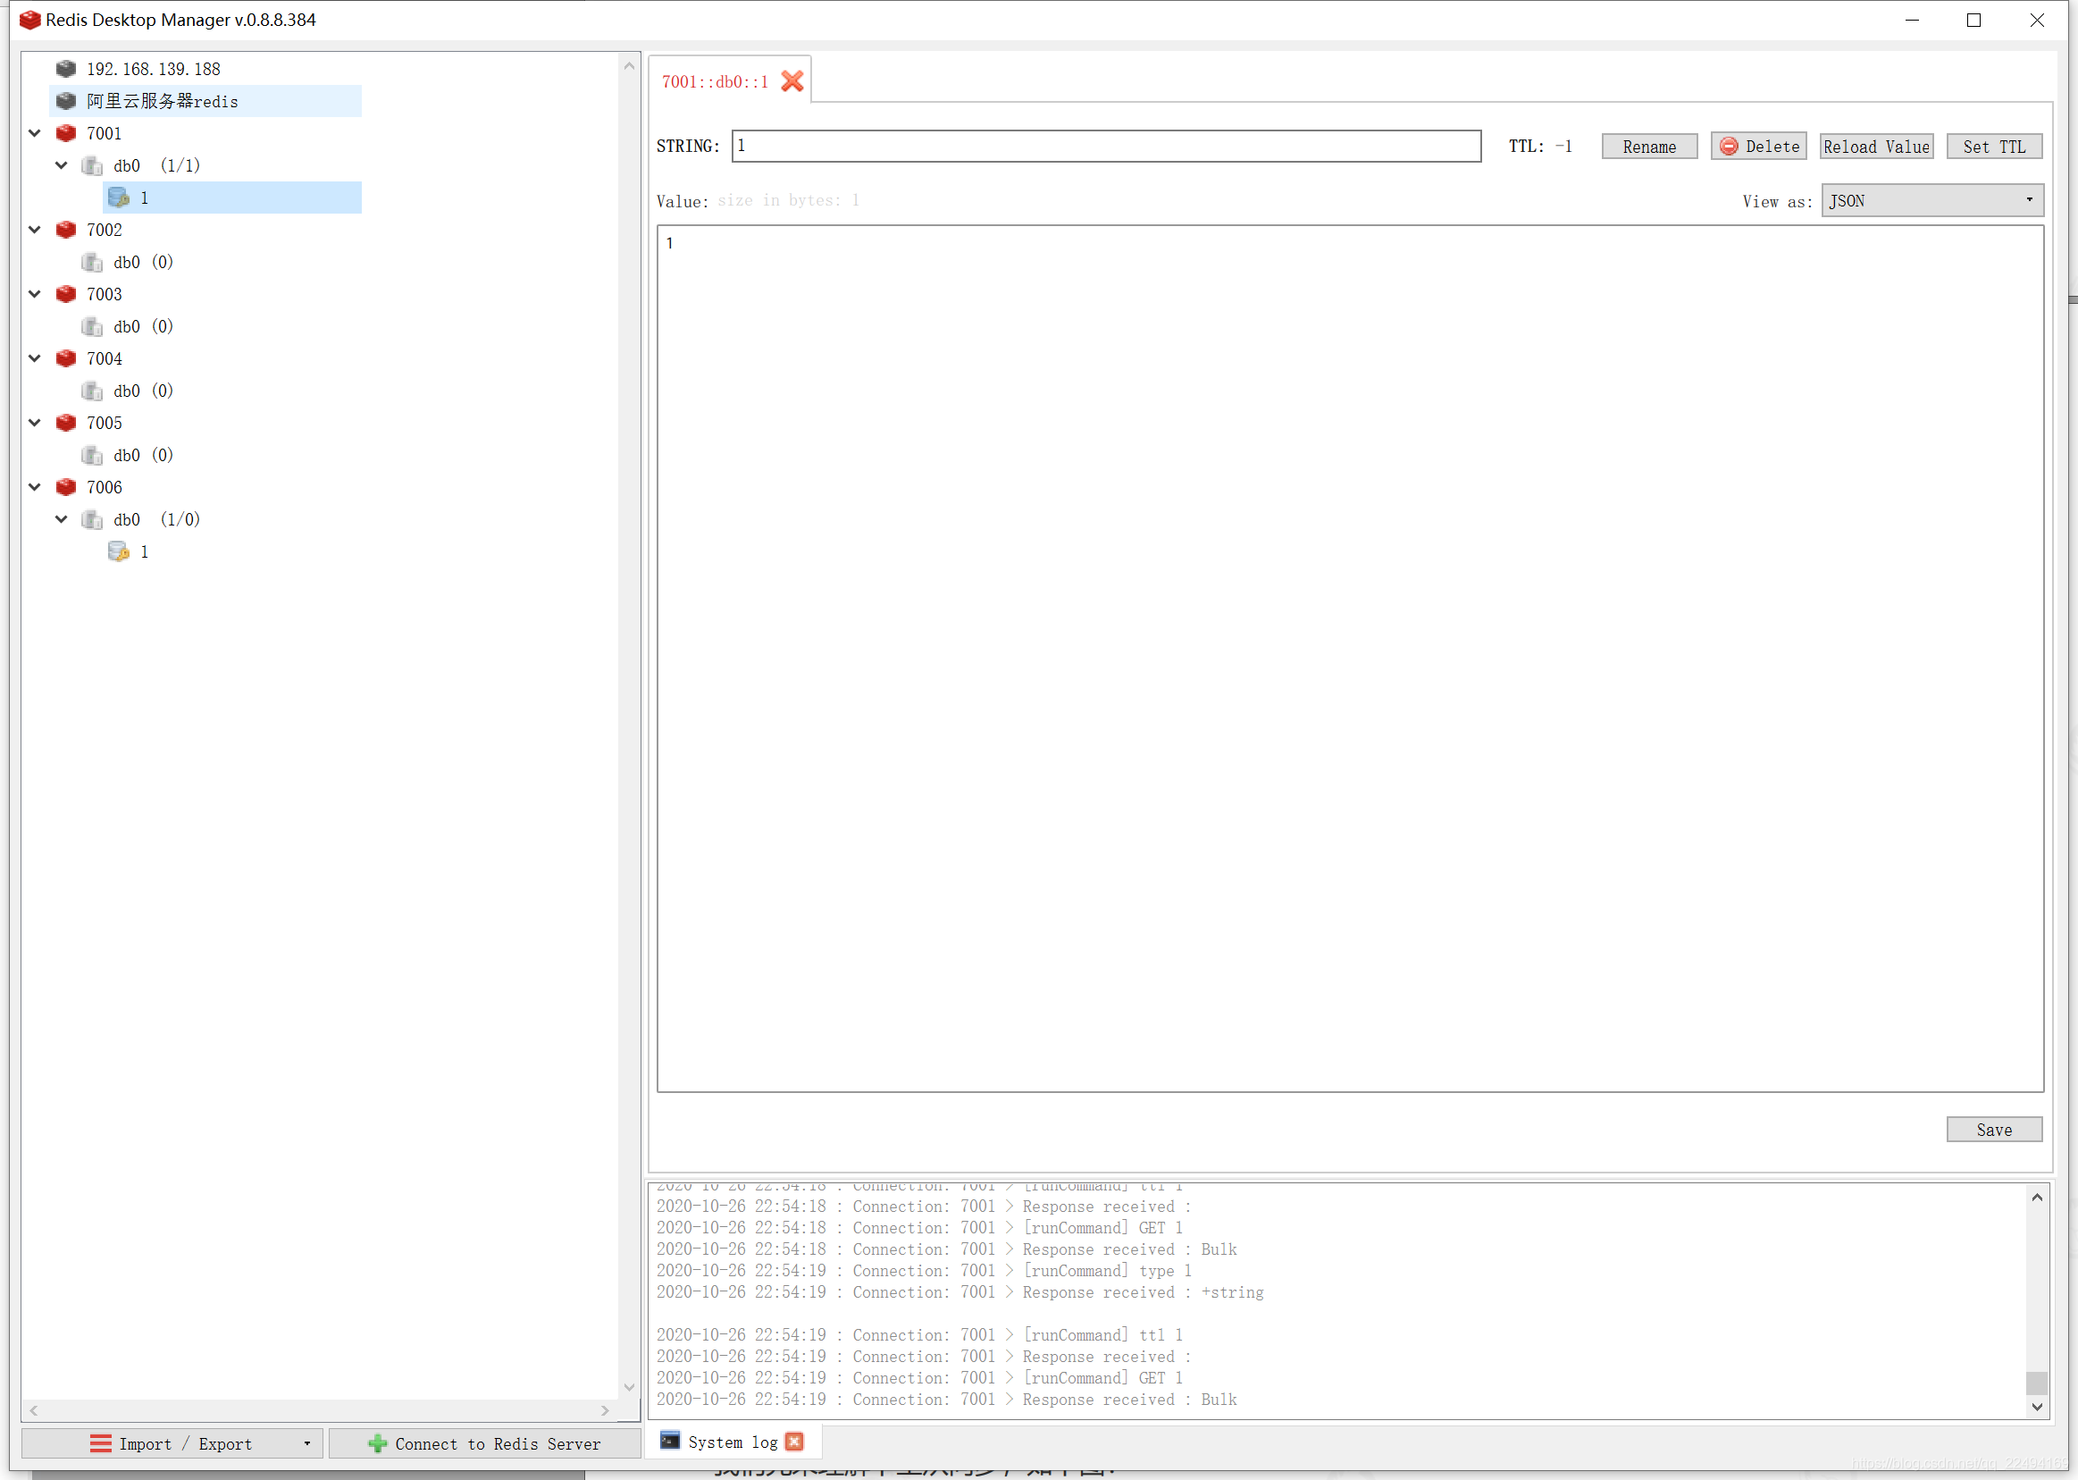Click the red 7006 connection icon
Image resolution: width=2078 pixels, height=1480 pixels.
point(65,487)
